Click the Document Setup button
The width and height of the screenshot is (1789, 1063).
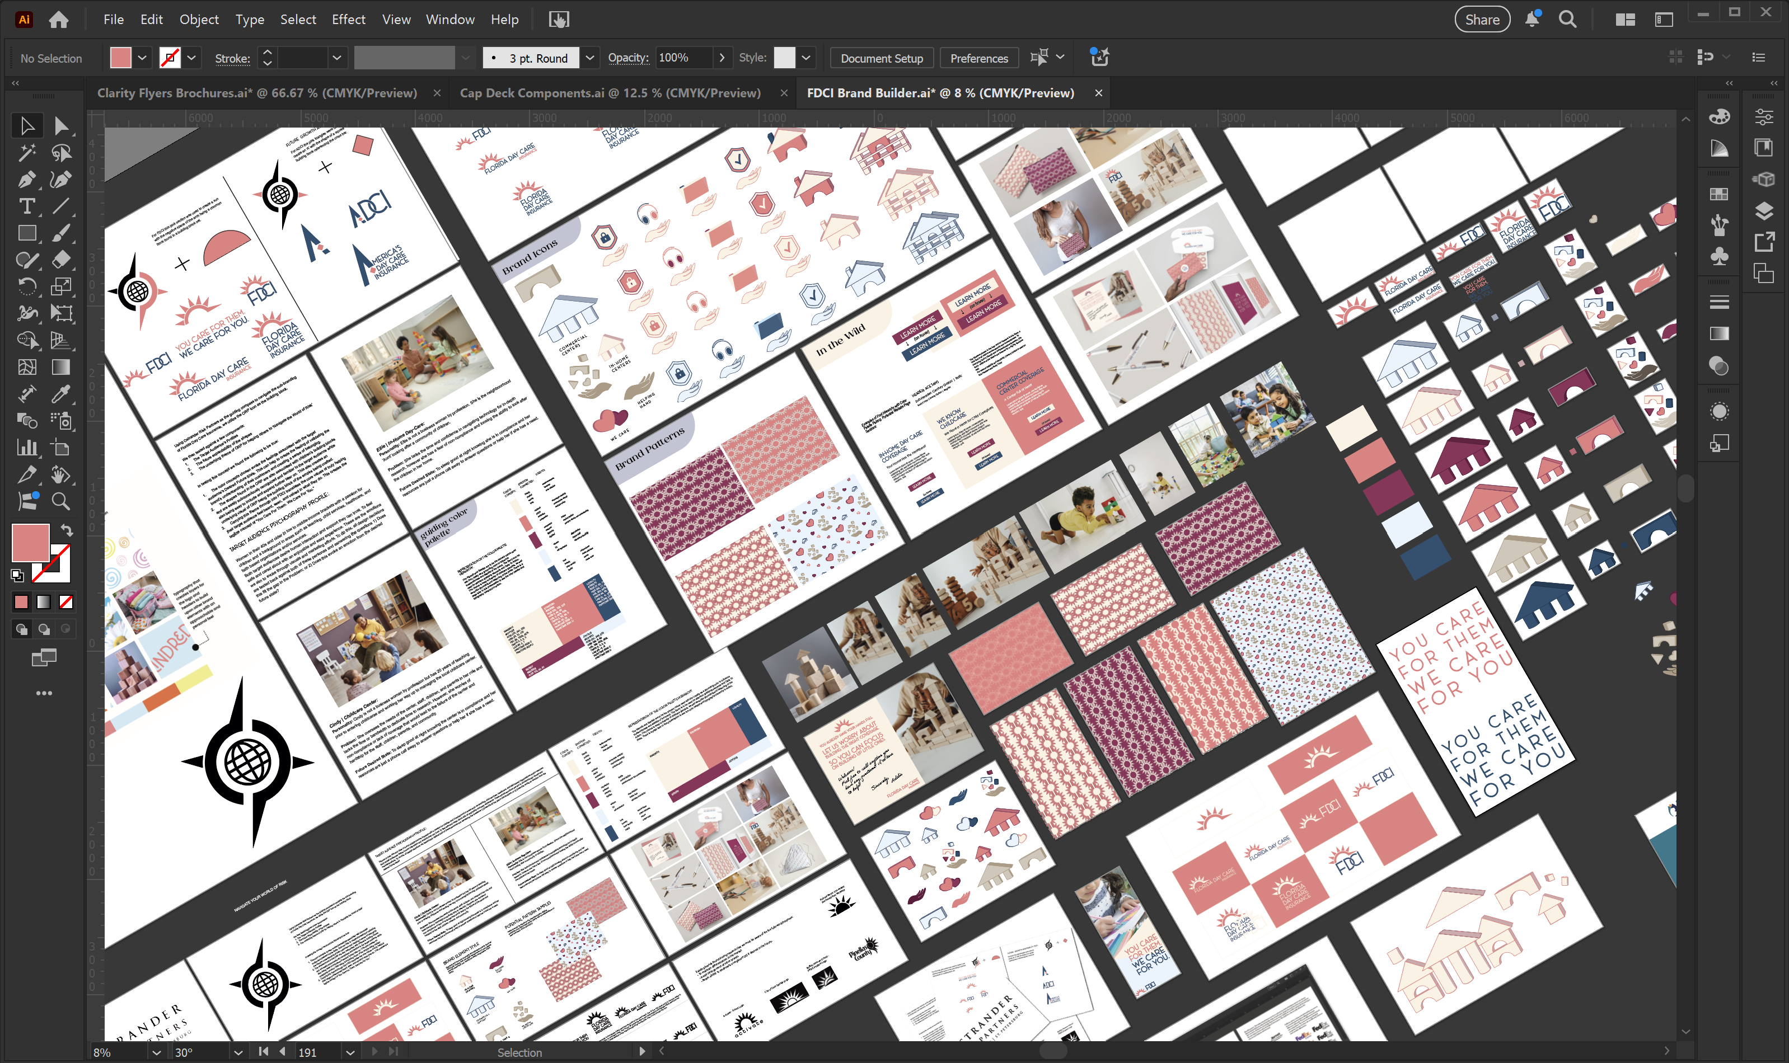pyautogui.click(x=881, y=58)
